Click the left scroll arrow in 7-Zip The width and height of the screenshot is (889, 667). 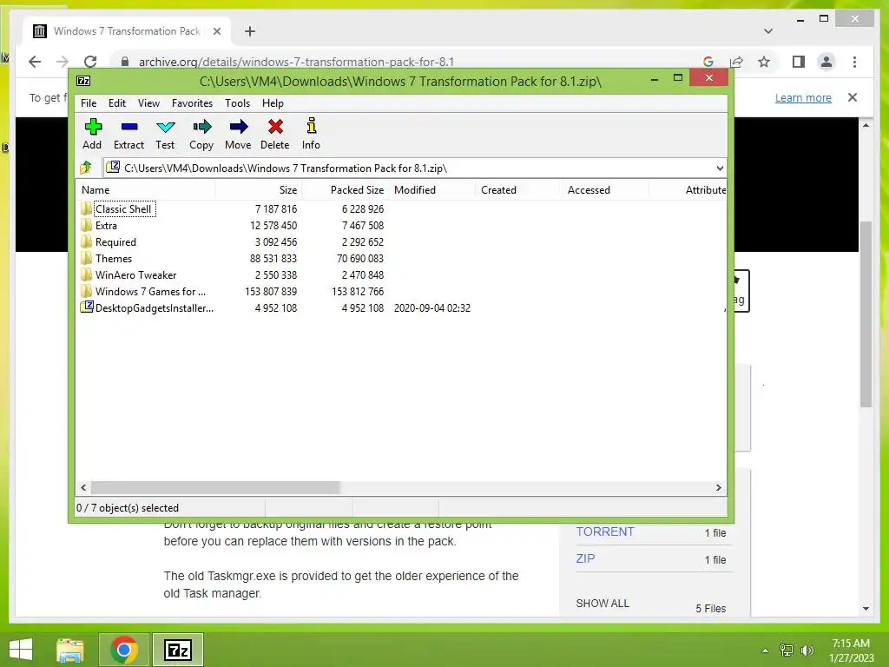click(x=83, y=487)
